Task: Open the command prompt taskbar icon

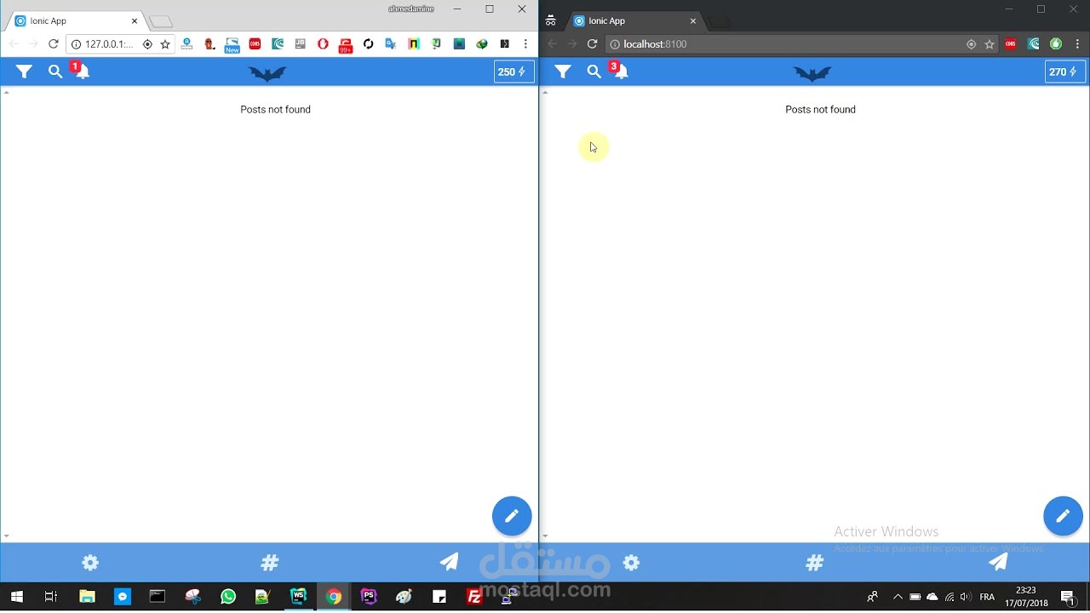Action: click(x=158, y=597)
